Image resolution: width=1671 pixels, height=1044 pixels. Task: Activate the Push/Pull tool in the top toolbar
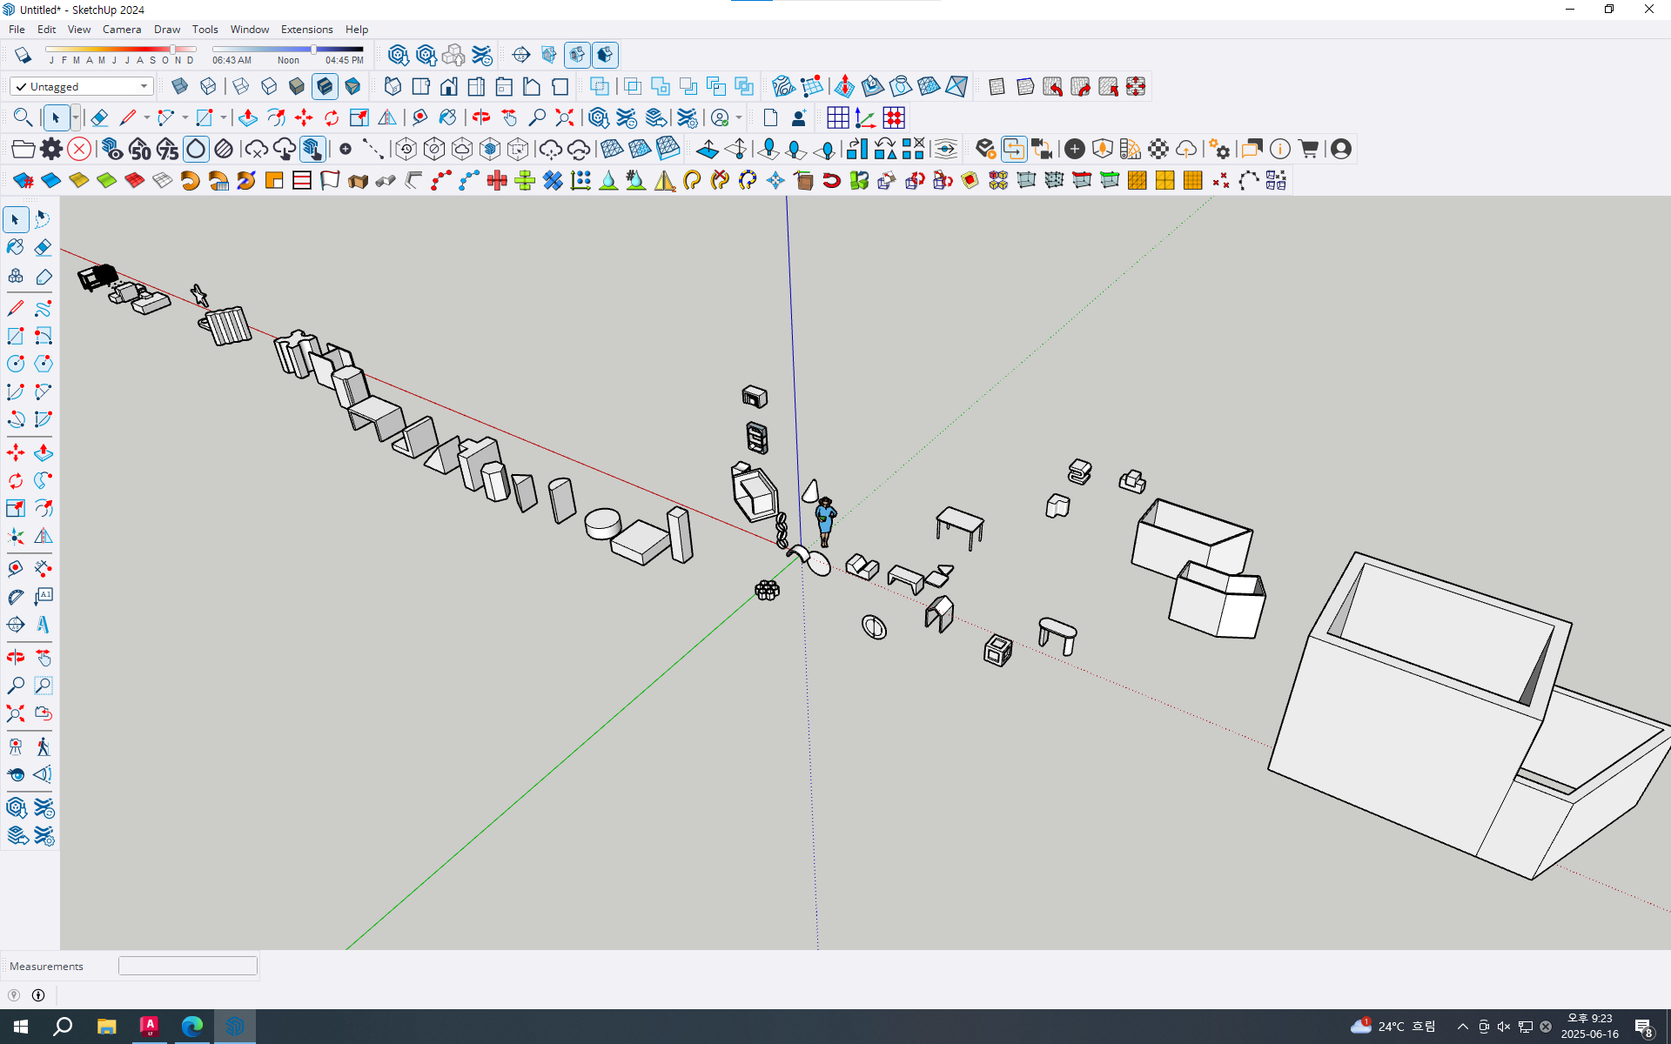[247, 117]
